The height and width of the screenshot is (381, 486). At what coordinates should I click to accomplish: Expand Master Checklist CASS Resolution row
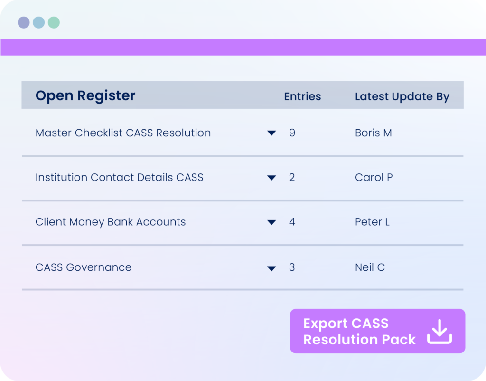[271, 133]
